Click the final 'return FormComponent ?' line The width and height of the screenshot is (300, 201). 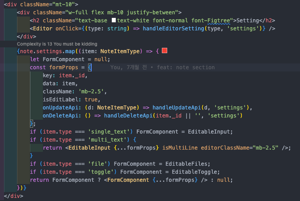[x=131, y=180]
